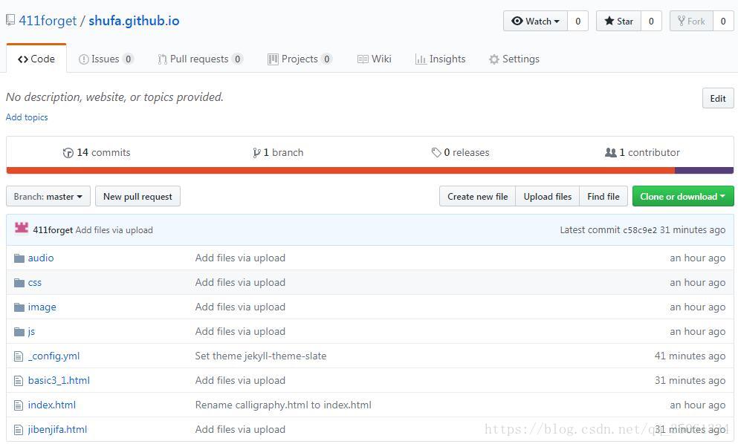View the 1 contributor link
This screenshot has height=444, width=738.
pos(642,153)
